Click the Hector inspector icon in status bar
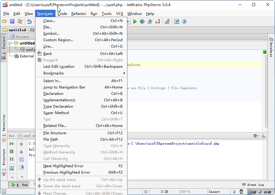 coord(241,192)
